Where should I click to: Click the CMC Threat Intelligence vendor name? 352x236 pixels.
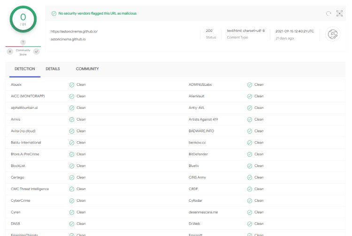[30, 189]
